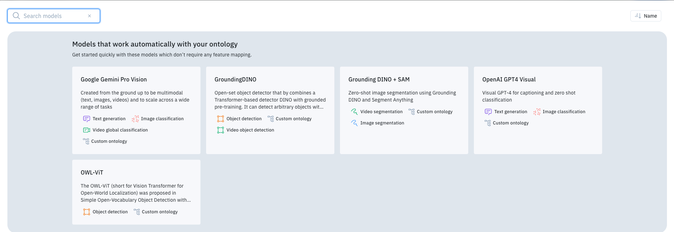Click the Video global classification label
This screenshot has height=232, width=674.
[120, 130]
